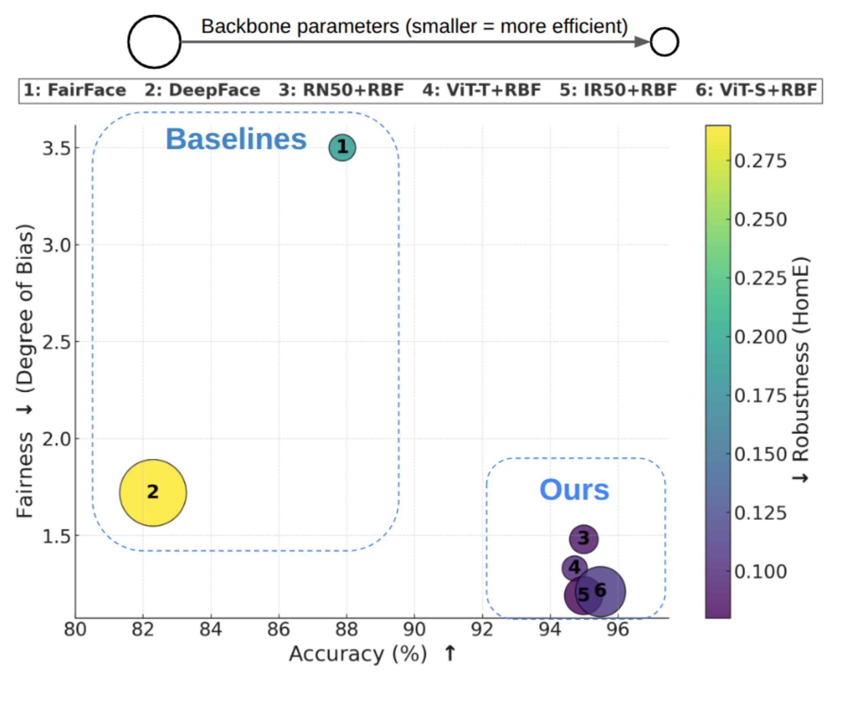Click the FairFace bubble numbered 1
841x709 pixels.
pyautogui.click(x=342, y=148)
